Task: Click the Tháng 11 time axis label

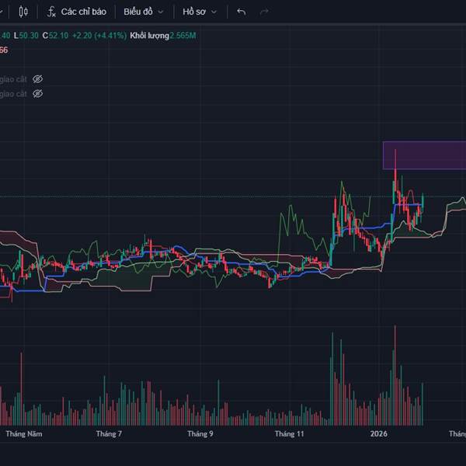Action: click(290, 434)
